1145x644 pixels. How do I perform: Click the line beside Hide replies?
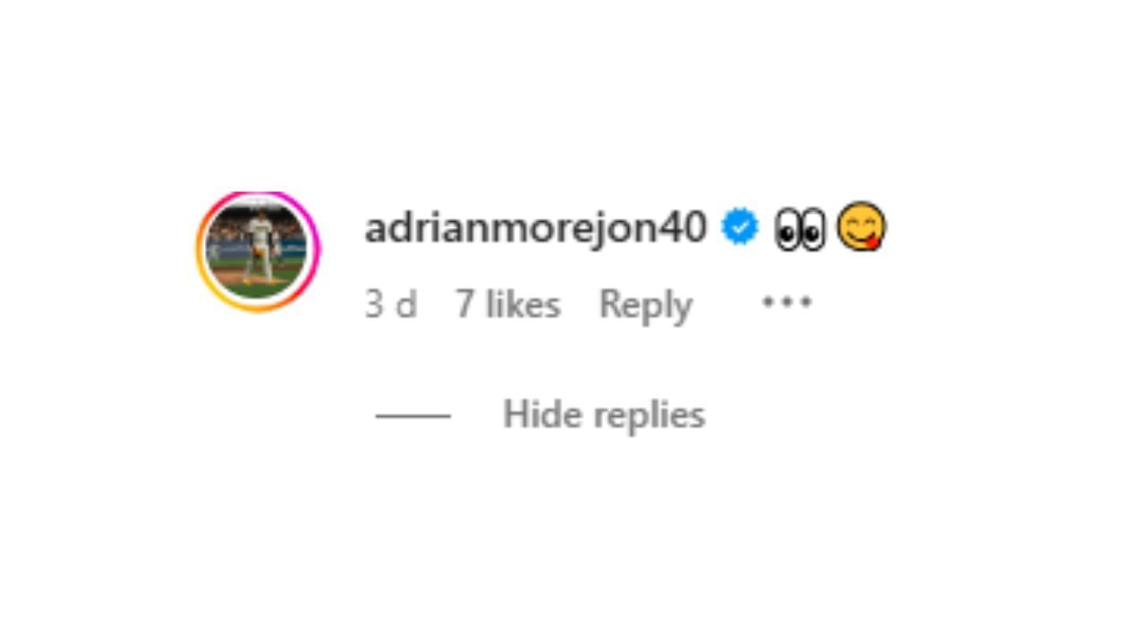pos(412,415)
